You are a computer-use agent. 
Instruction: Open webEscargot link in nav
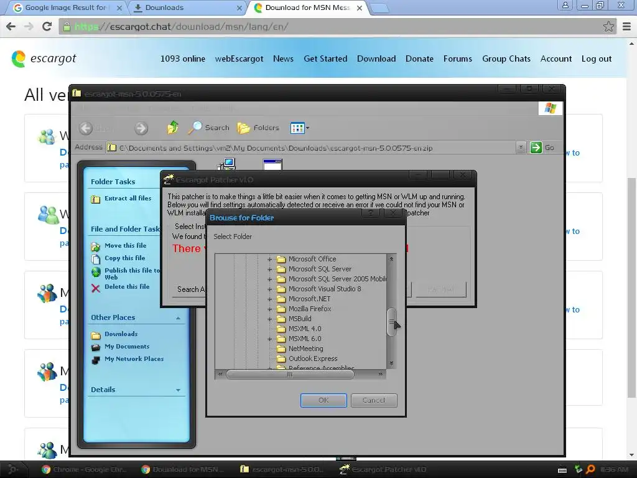(x=239, y=59)
